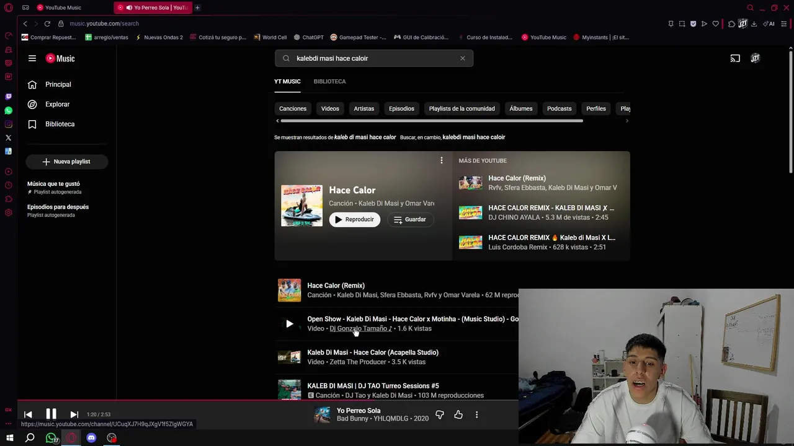The width and height of the screenshot is (794, 446).
Task: Skip to next track
Action: pos(74,414)
